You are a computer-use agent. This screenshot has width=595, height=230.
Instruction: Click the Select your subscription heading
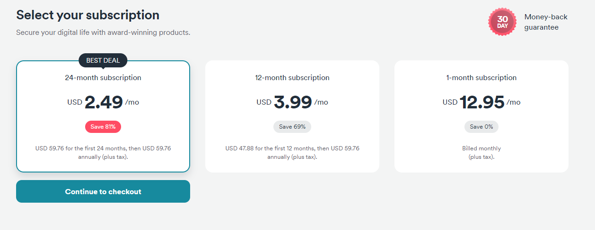click(87, 15)
